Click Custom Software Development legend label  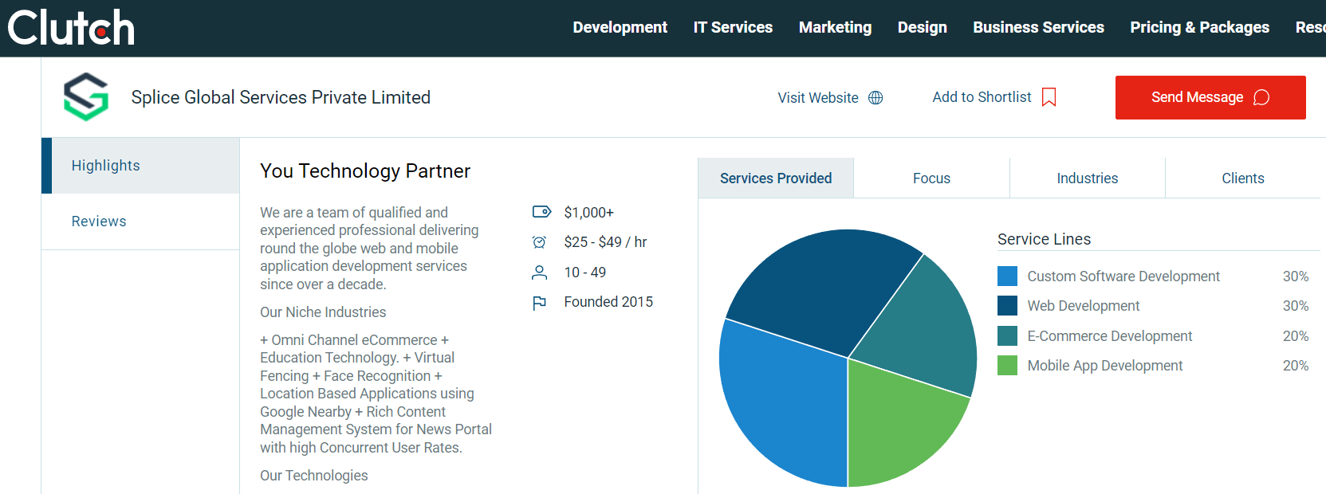coord(1123,276)
